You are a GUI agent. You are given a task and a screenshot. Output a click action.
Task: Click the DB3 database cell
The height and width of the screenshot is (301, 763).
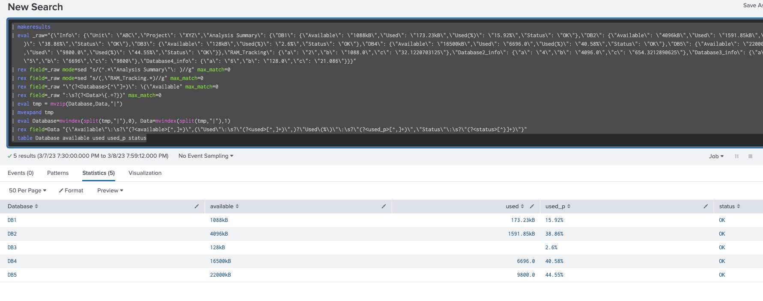tap(12, 248)
